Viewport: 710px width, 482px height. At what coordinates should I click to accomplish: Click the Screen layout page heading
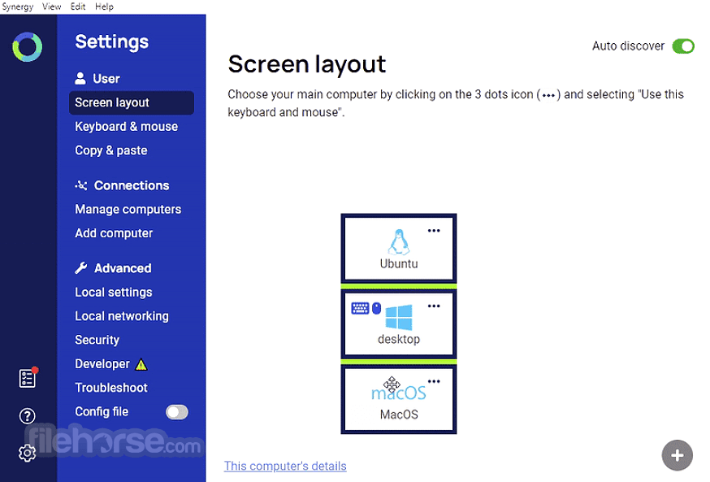[307, 64]
